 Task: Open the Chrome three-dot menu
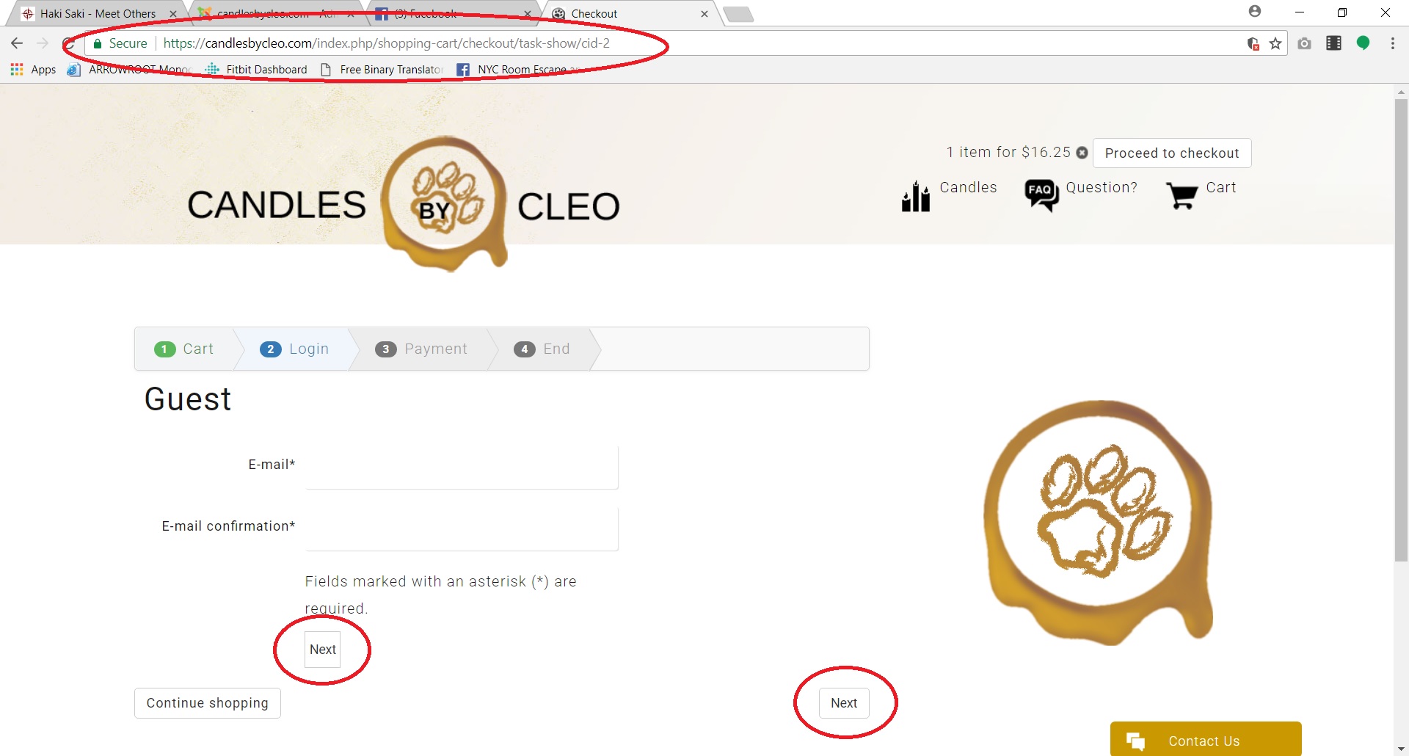(1392, 43)
